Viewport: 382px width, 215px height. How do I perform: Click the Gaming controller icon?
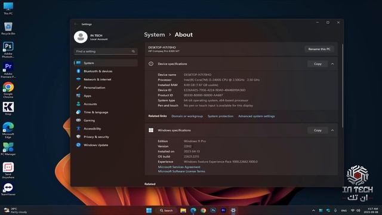pyautogui.click(x=78, y=120)
